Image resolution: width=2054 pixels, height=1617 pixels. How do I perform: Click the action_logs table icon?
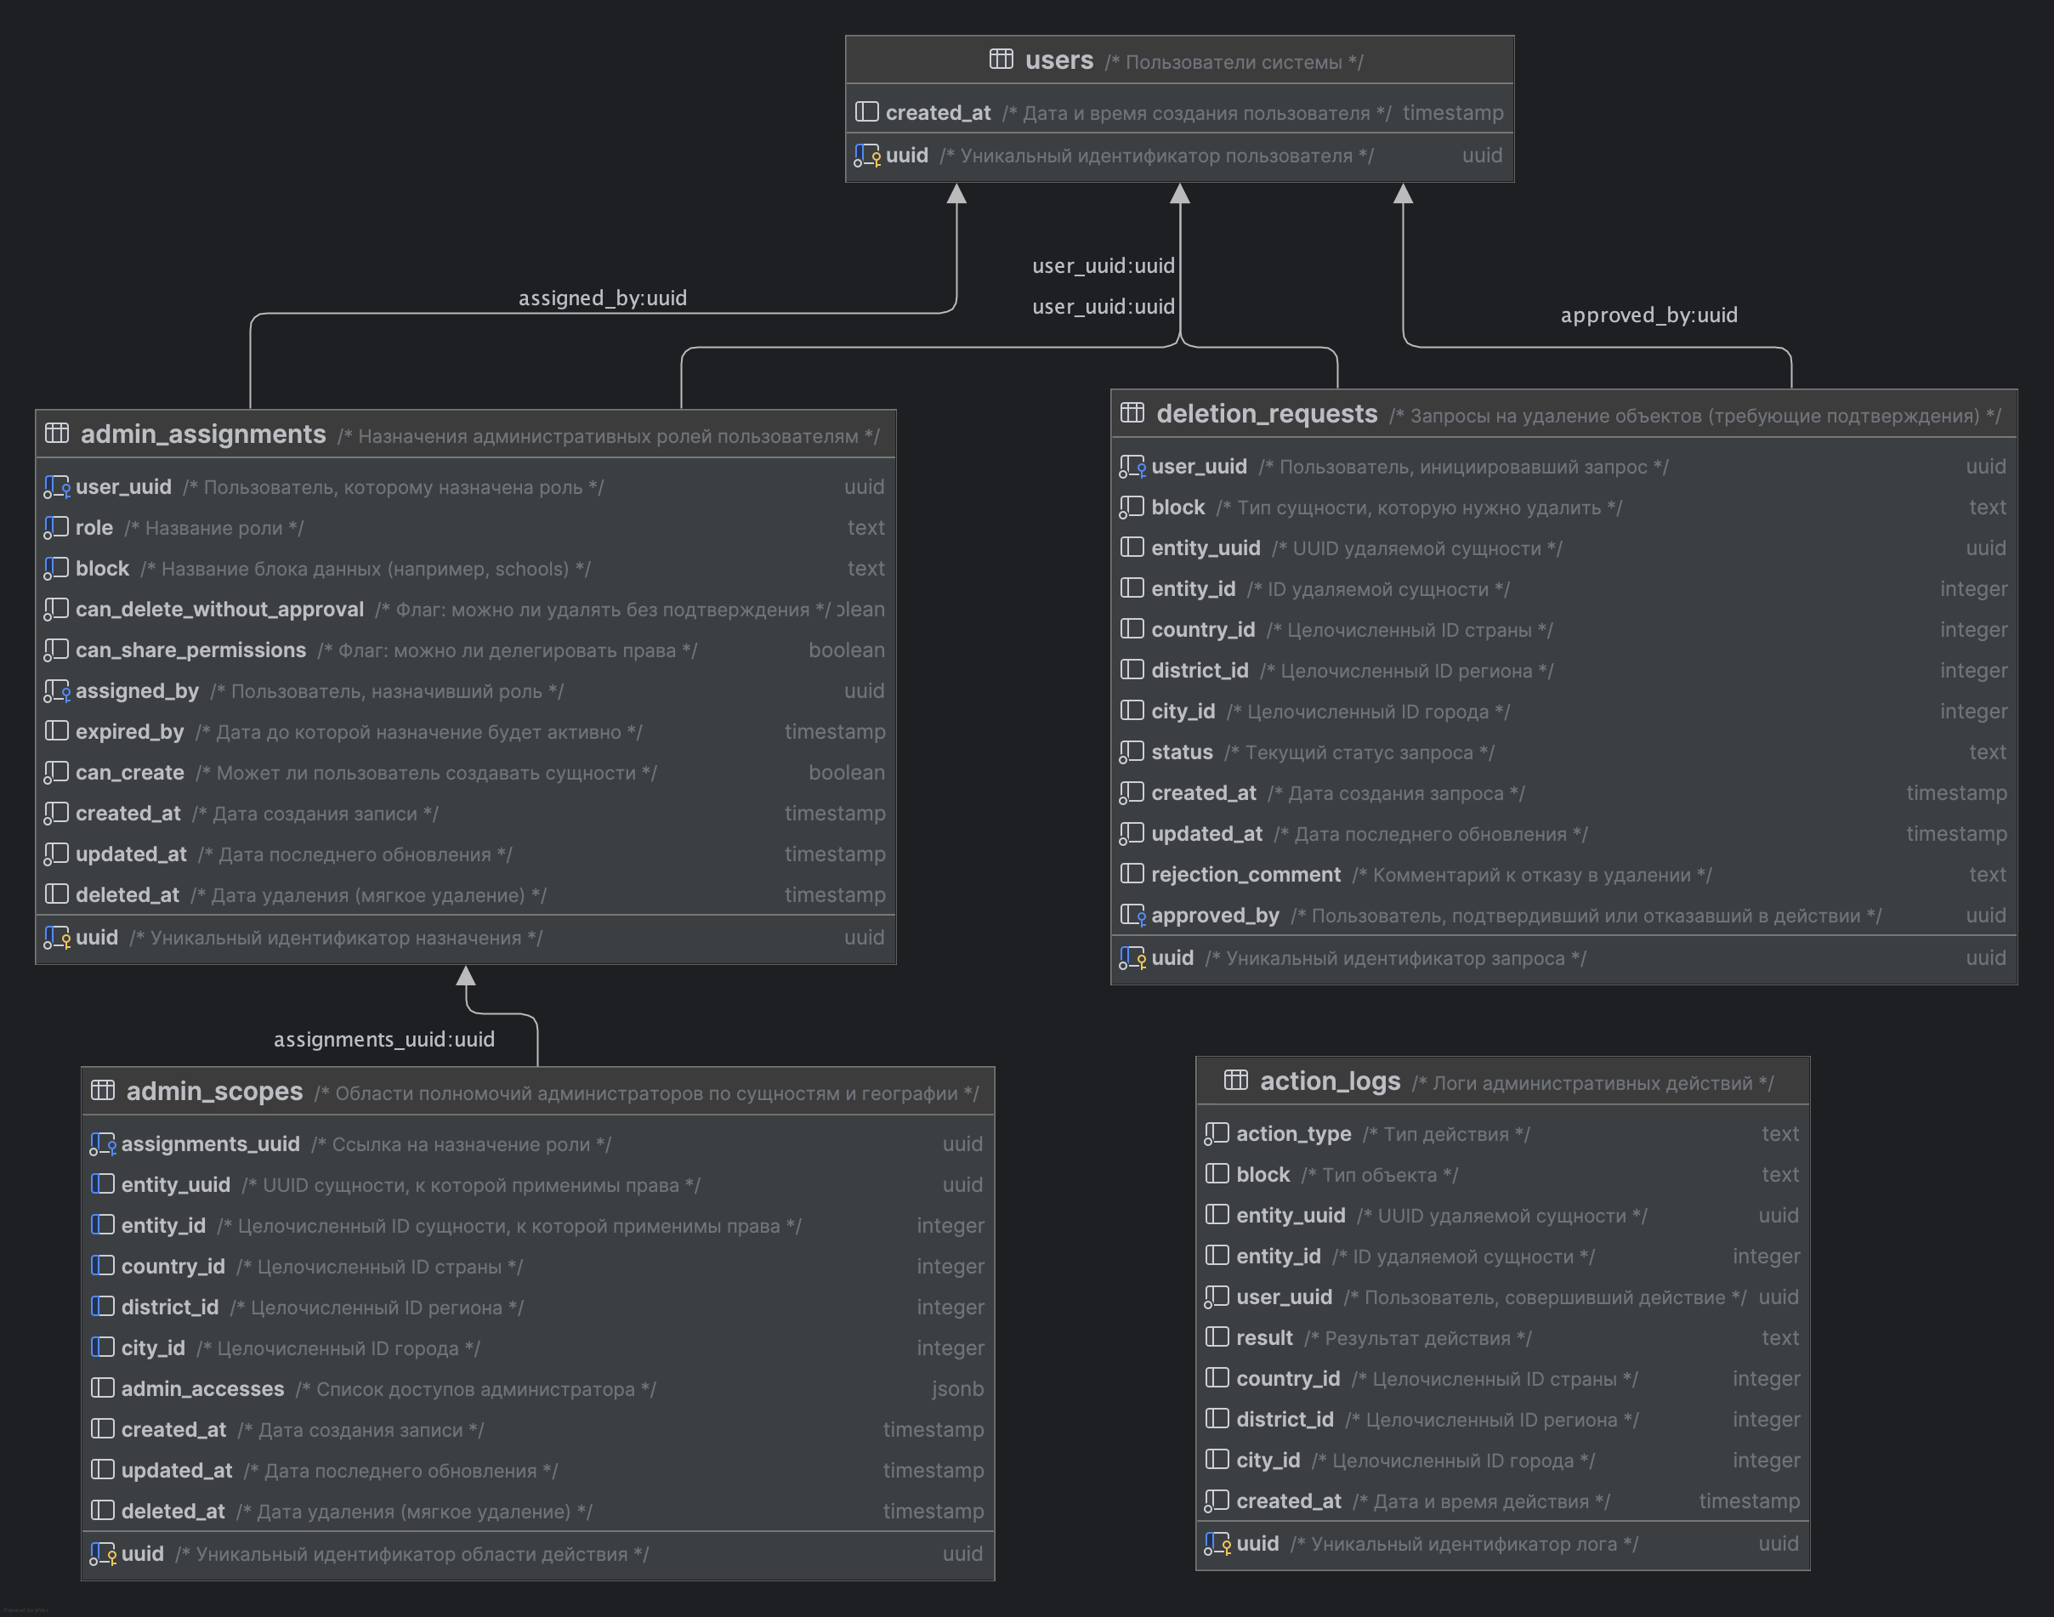(1235, 1081)
